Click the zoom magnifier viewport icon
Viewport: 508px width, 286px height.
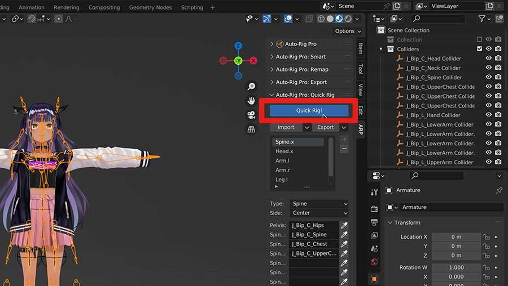tap(251, 86)
